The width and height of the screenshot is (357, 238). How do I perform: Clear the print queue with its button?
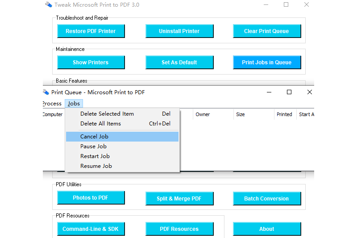point(267,31)
